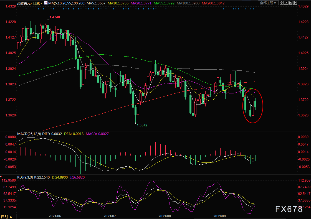Image resolution: width=311 pixels, height=219 pixels.
Task: Click the MACD(26,12,9) indicator label
Action: (29, 134)
